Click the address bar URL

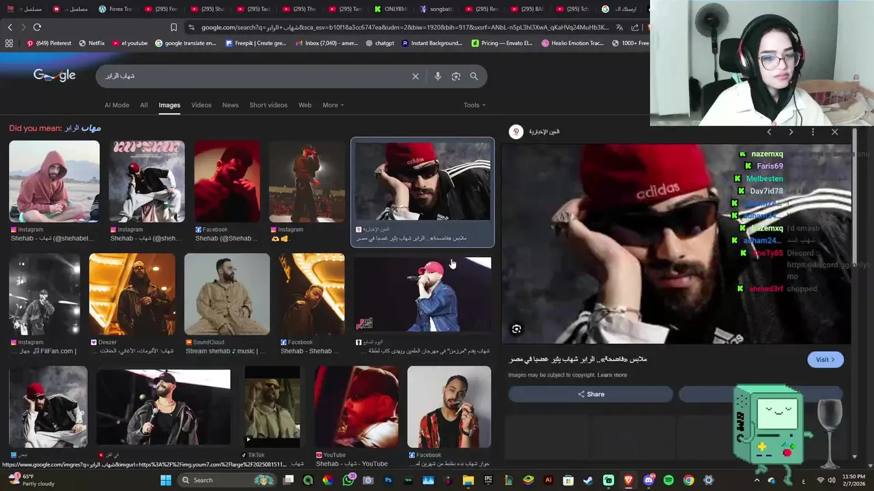pyautogui.click(x=405, y=27)
